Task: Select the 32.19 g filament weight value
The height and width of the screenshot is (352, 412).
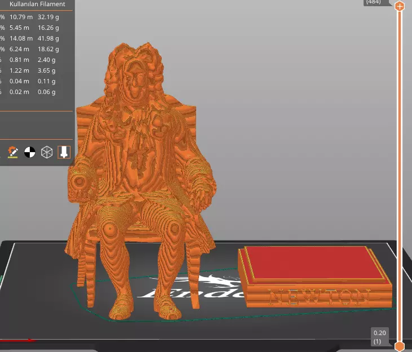Action: pyautogui.click(x=48, y=17)
